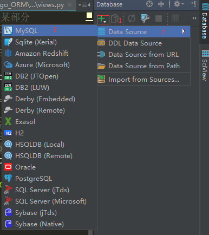Click the Collapse All icon in Database header
This screenshot has width=209, height=235.
[161, 4]
